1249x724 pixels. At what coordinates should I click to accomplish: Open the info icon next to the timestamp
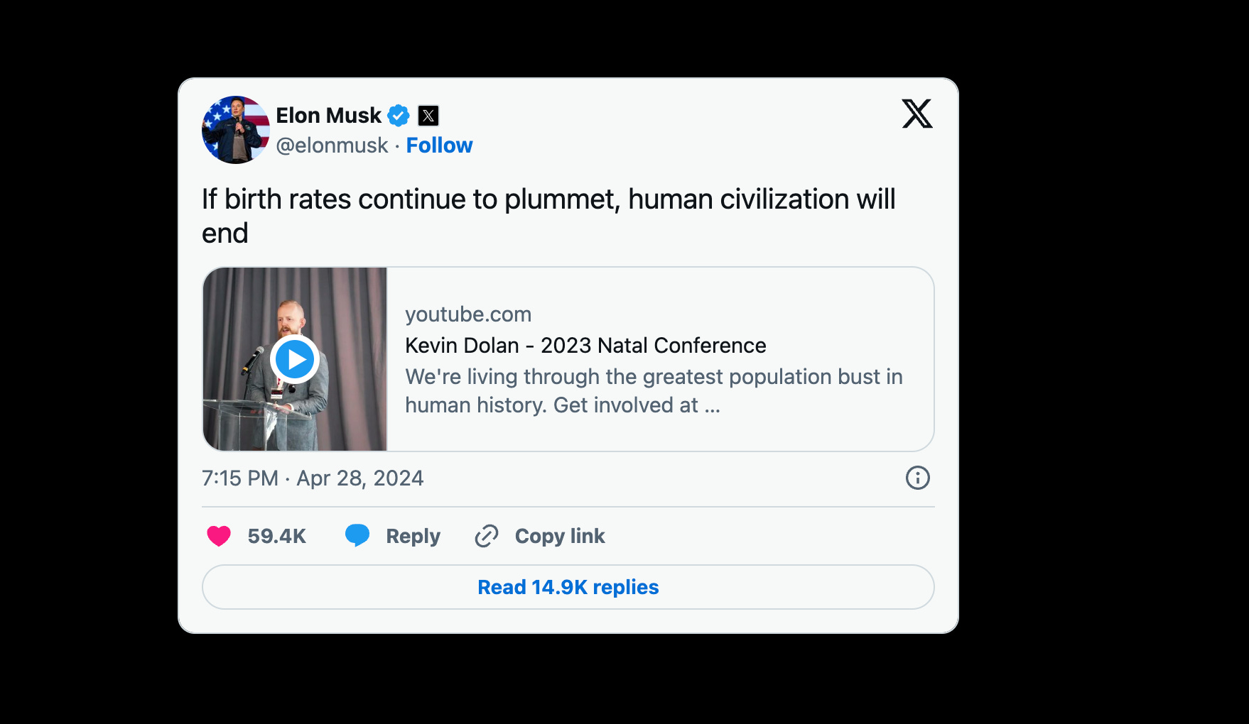[x=917, y=478]
